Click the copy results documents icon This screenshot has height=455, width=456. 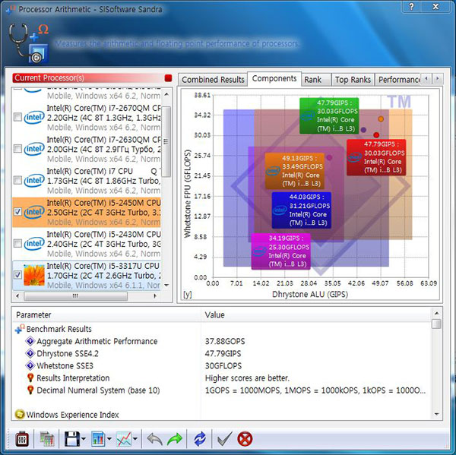46,439
